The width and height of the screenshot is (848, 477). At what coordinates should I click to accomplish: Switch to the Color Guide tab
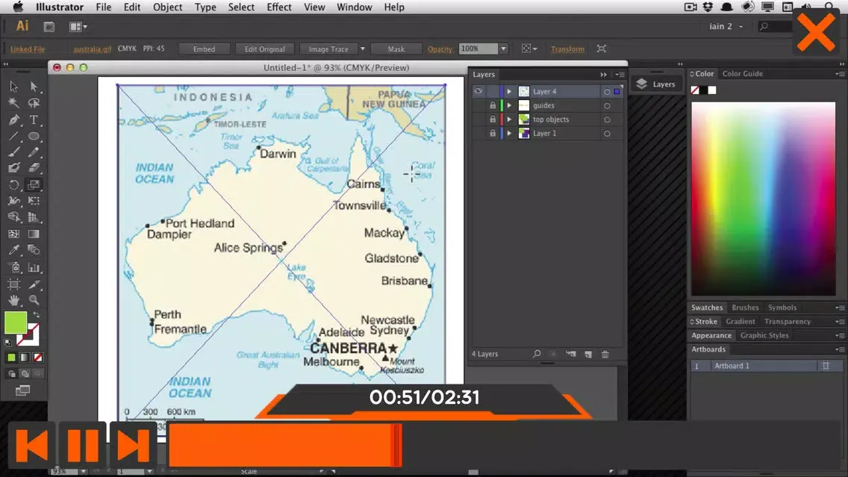743,74
